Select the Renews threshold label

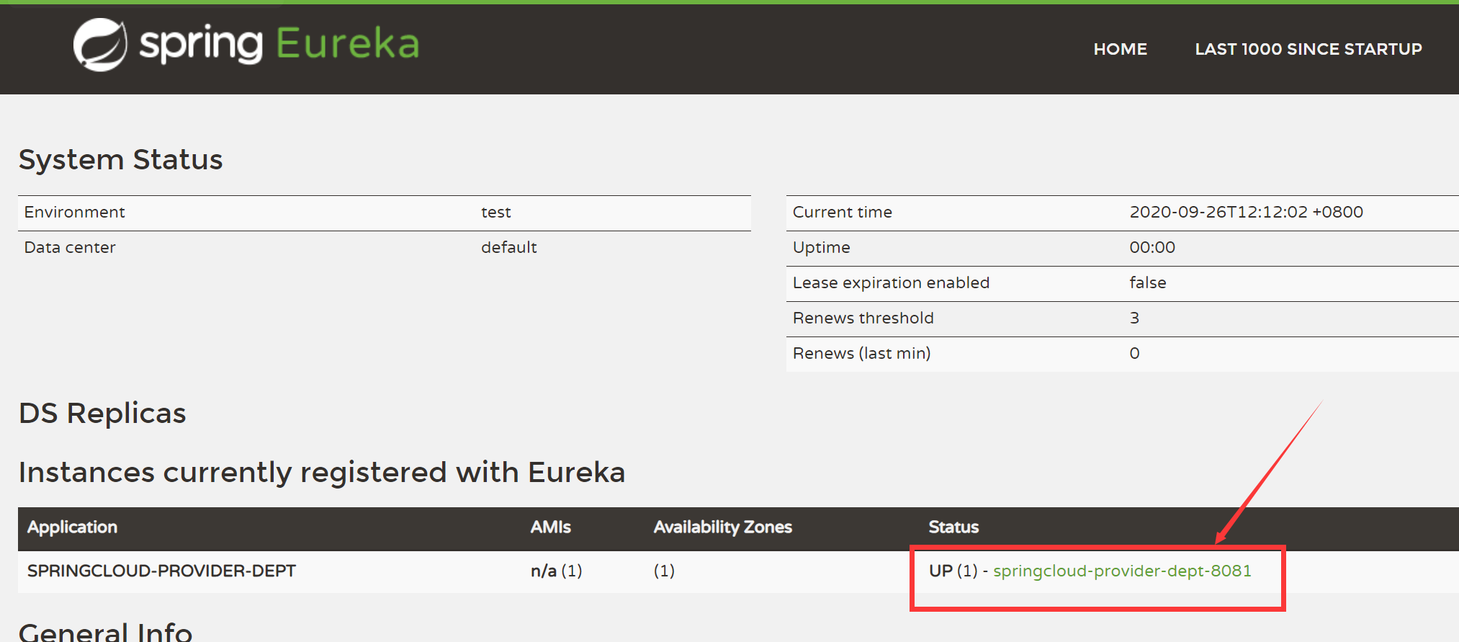coord(863,318)
